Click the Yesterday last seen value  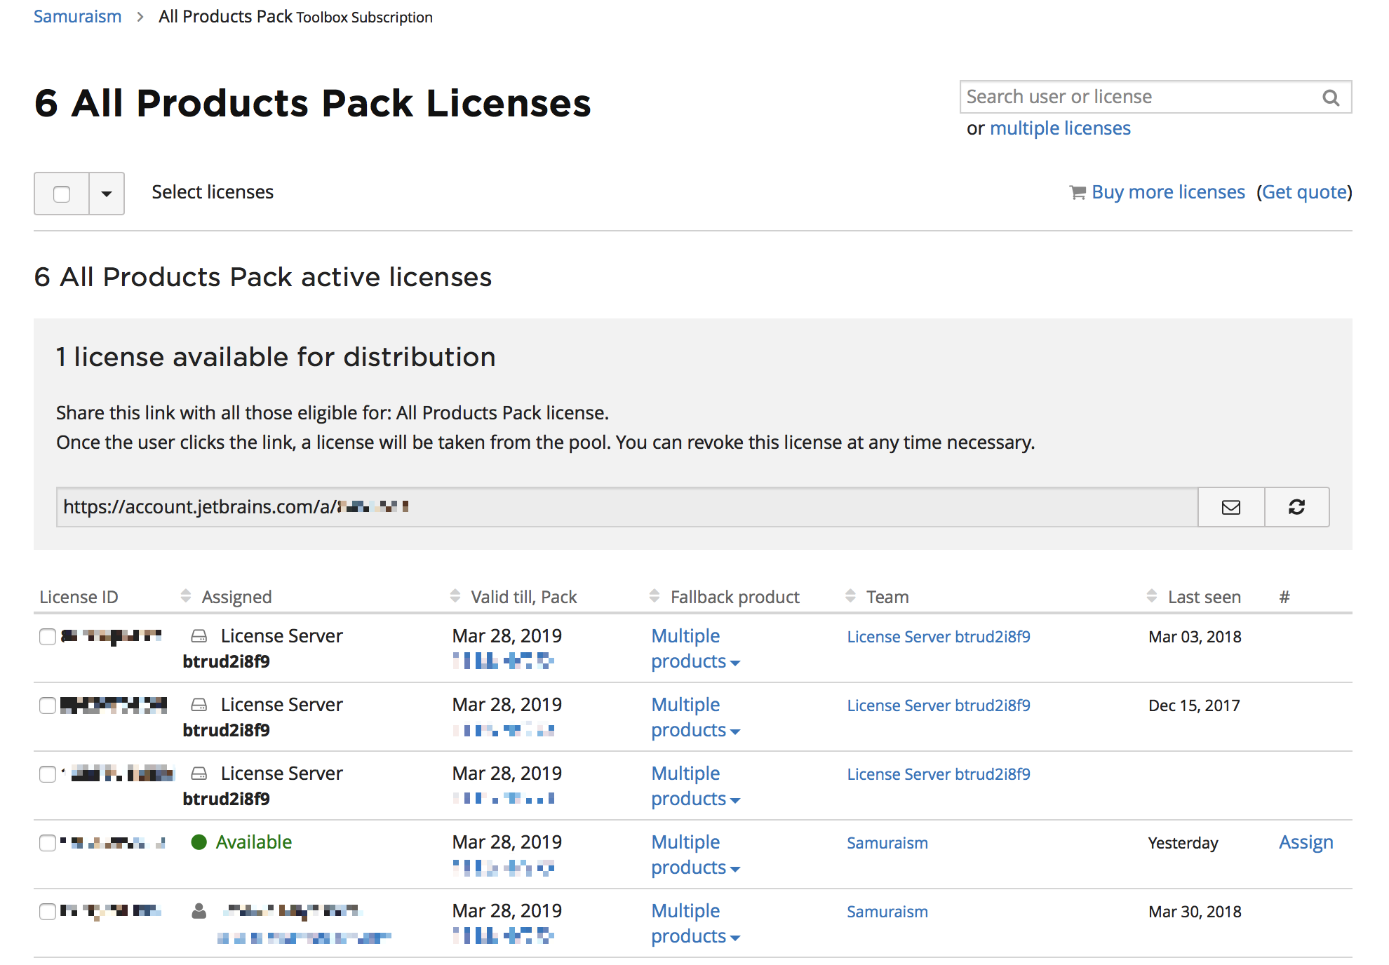coord(1183,843)
